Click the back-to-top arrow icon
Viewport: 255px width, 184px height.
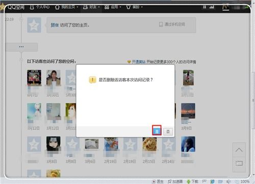pos(239,150)
